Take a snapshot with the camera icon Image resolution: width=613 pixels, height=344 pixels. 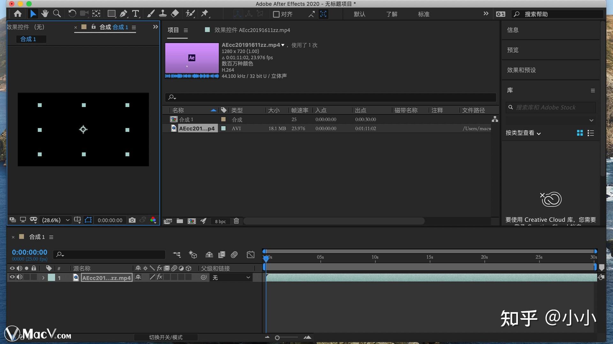pos(132,220)
